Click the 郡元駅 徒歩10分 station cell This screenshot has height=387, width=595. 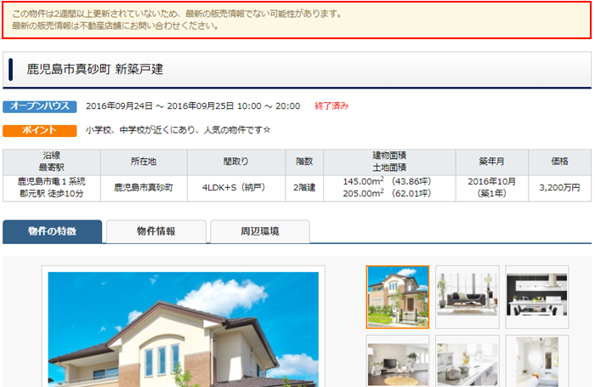click(x=52, y=193)
